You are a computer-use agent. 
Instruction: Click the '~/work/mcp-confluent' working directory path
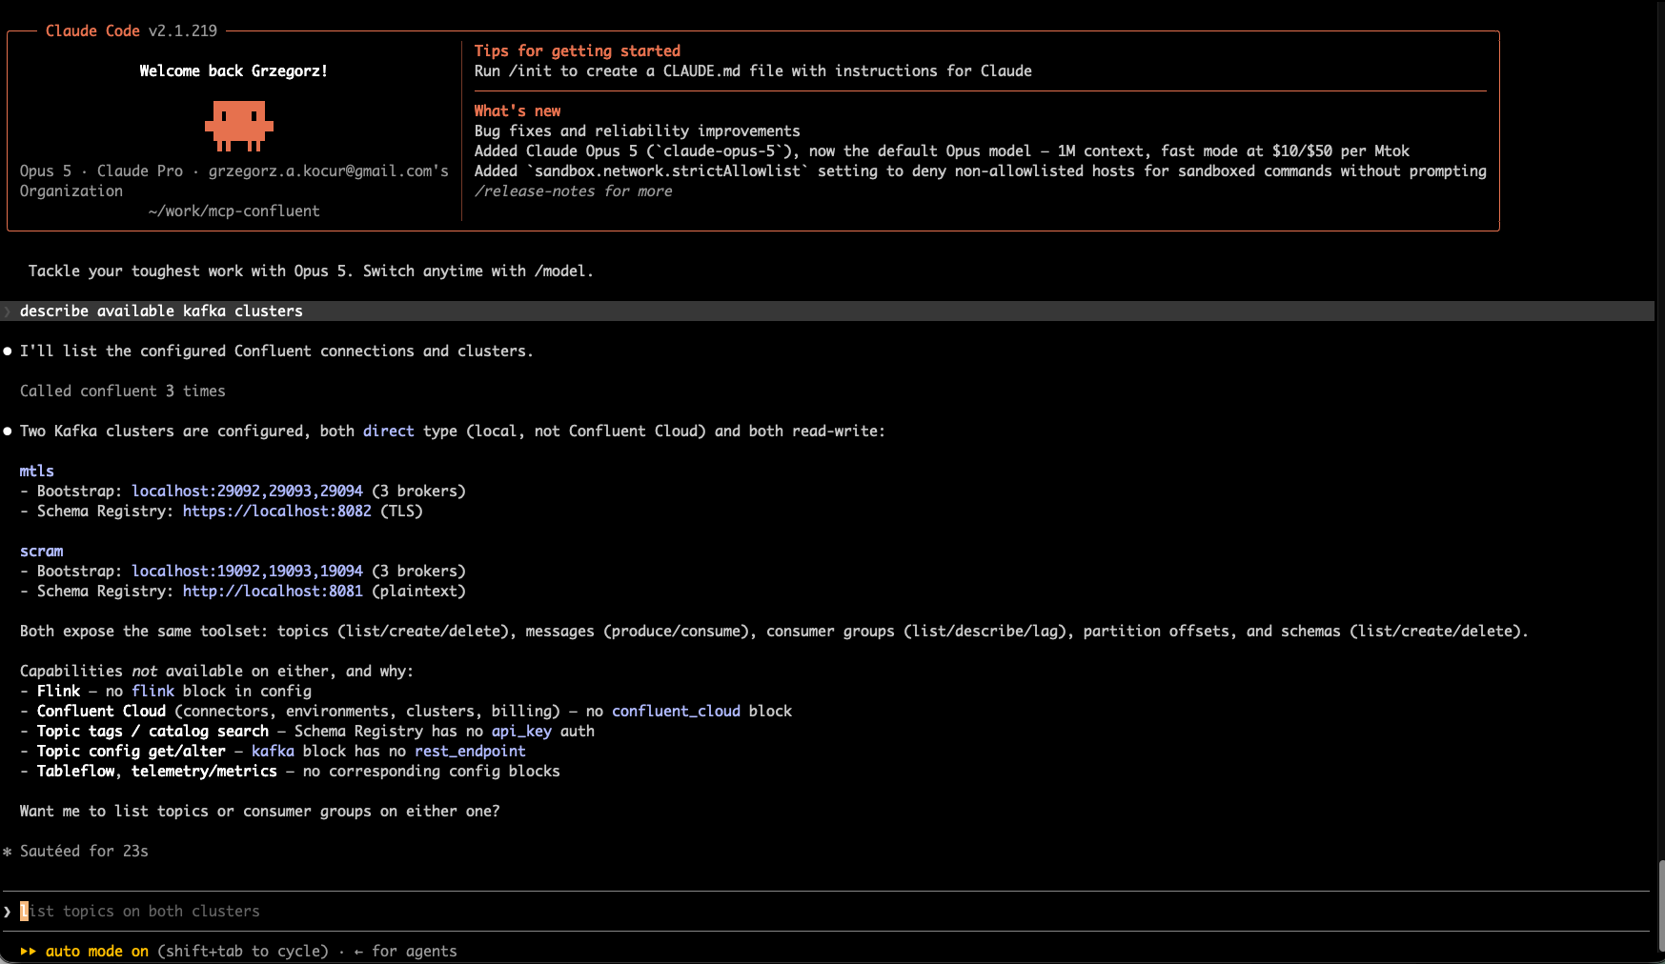[x=234, y=211]
